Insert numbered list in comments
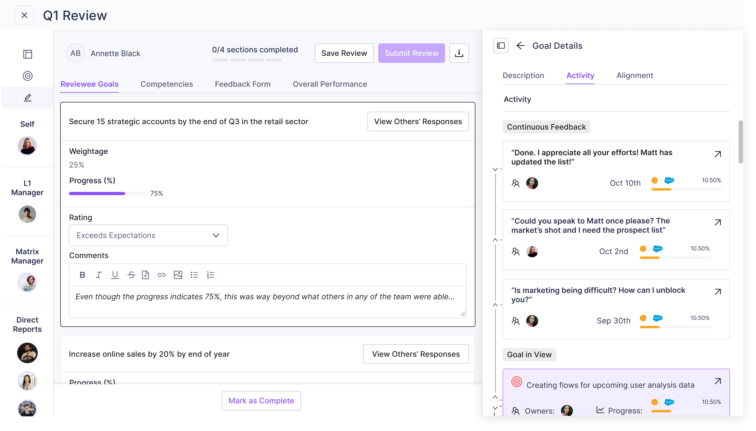Screen dimensions: 756x431 point(211,275)
